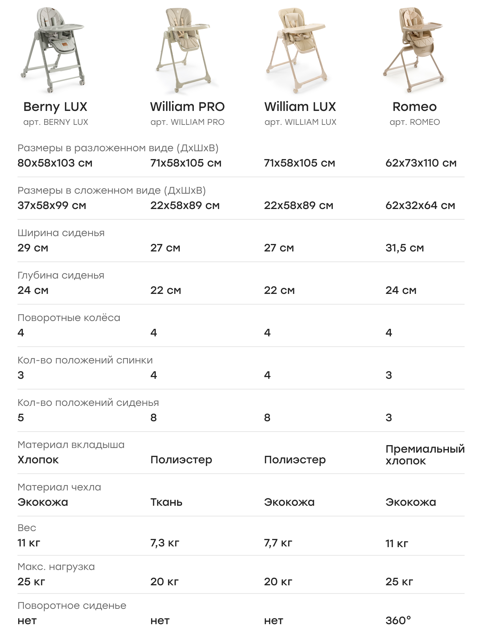The image size is (481, 642).
Task: Click the 'Размеры в разложенном виде' row label
Action: [x=118, y=148]
